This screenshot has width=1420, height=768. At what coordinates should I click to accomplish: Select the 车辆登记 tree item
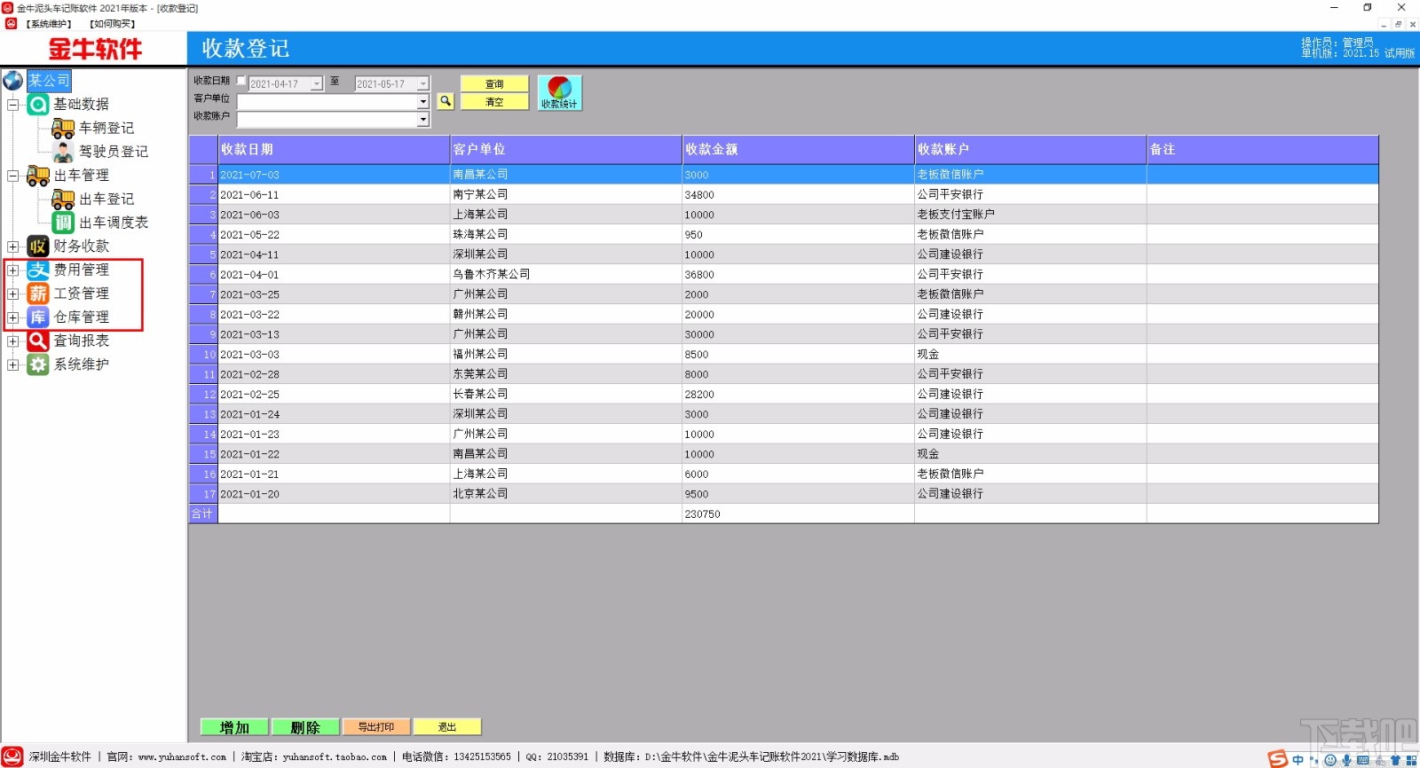(106, 129)
